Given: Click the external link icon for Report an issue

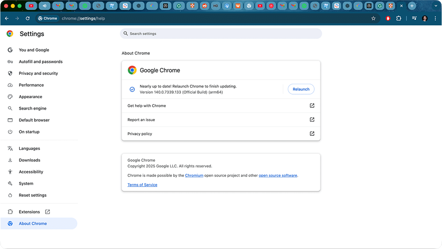Looking at the screenshot, I should 312,120.
